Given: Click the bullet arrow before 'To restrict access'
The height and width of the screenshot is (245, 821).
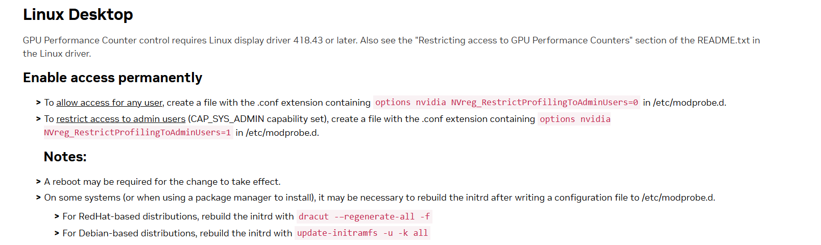Looking at the screenshot, I should point(38,119).
